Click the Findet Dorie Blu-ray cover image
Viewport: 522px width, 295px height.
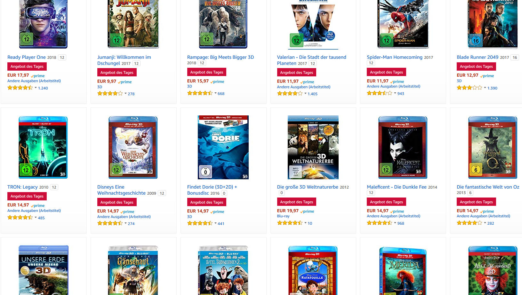click(x=223, y=147)
